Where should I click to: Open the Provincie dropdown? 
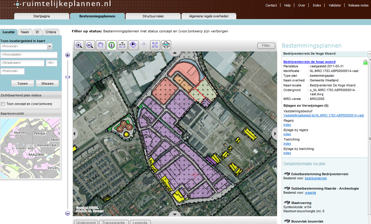point(49,46)
